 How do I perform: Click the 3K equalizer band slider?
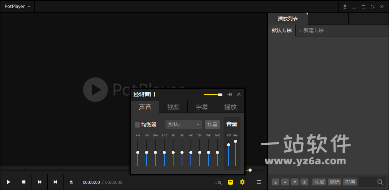(x=182, y=153)
